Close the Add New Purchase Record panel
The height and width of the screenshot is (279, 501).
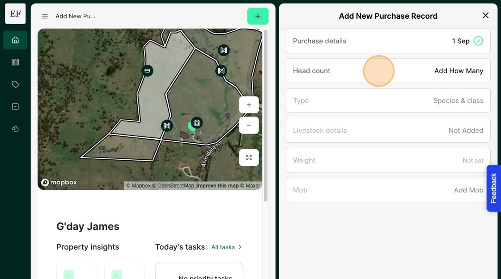point(485,16)
